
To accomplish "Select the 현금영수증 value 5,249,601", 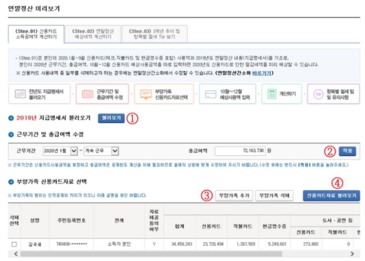I will 277,244.
